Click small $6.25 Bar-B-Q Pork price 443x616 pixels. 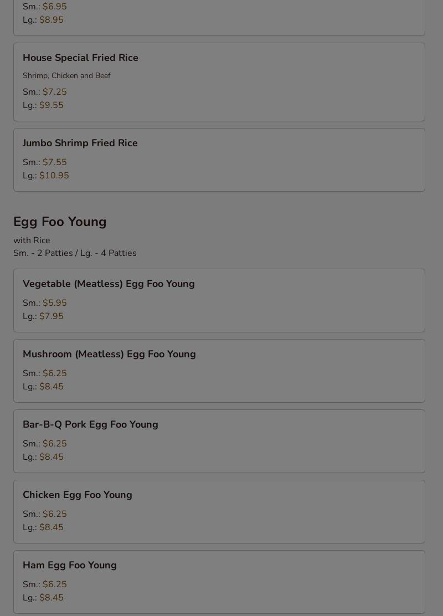55,443
